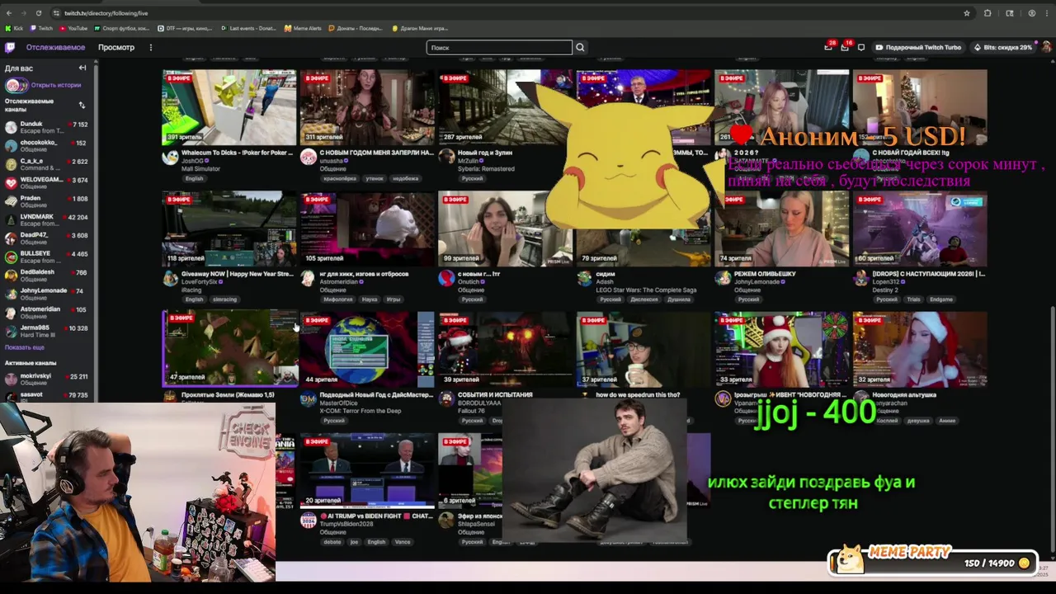Open the Prime loot icon with badge 28
Viewport: 1056px width, 594px height.
[x=828, y=47]
